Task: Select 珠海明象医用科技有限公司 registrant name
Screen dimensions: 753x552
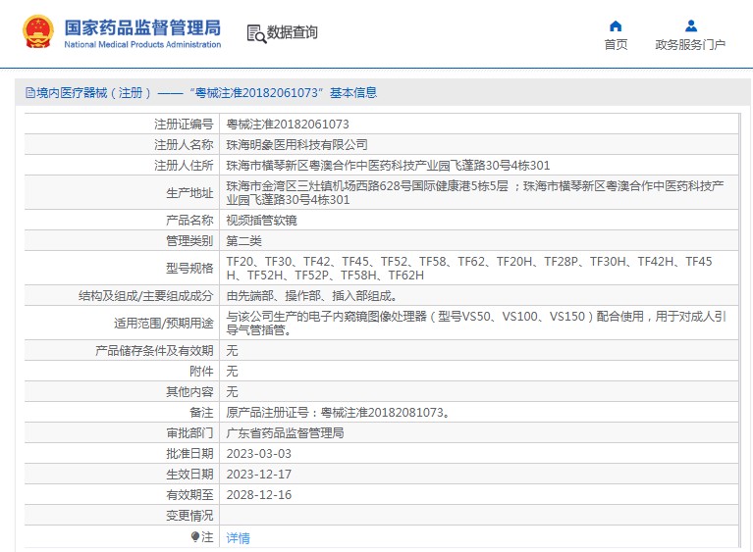Action: [296, 145]
